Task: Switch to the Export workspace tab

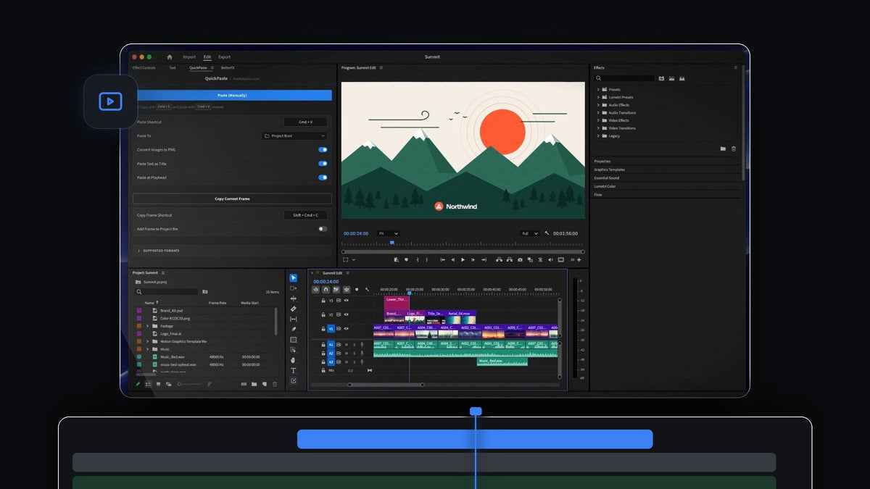Action: (x=225, y=57)
